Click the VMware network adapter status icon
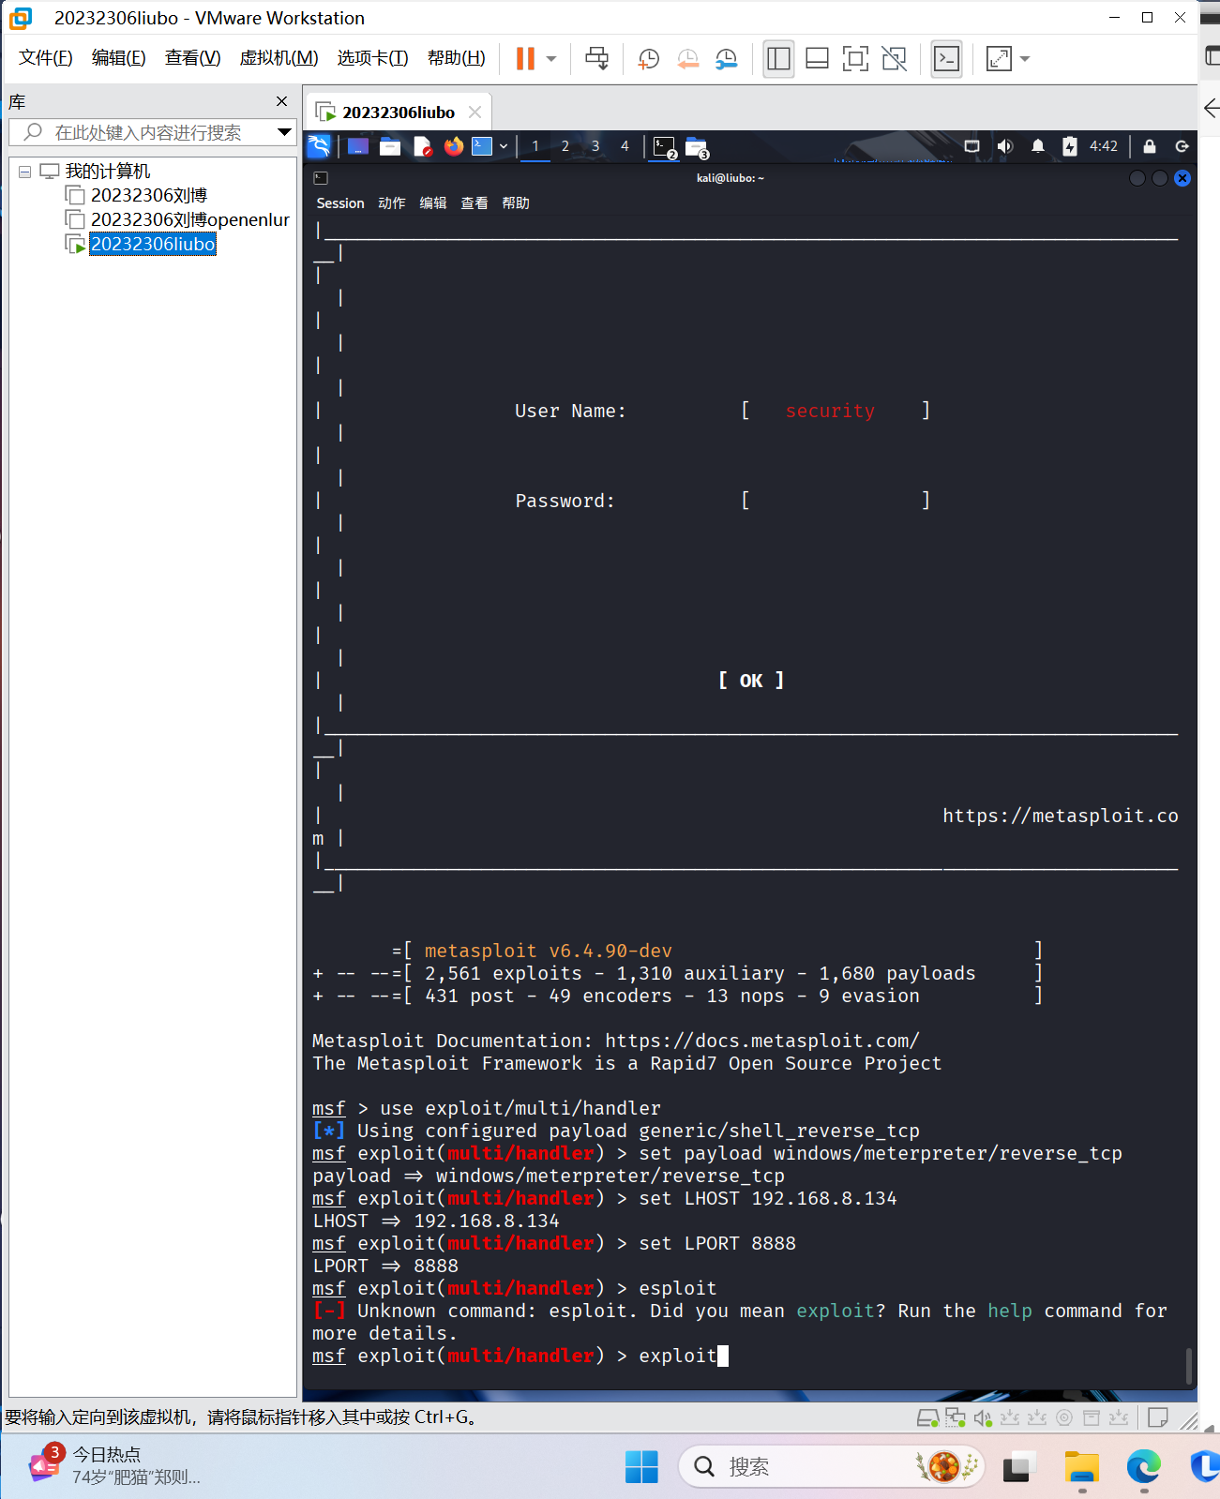 956,1417
